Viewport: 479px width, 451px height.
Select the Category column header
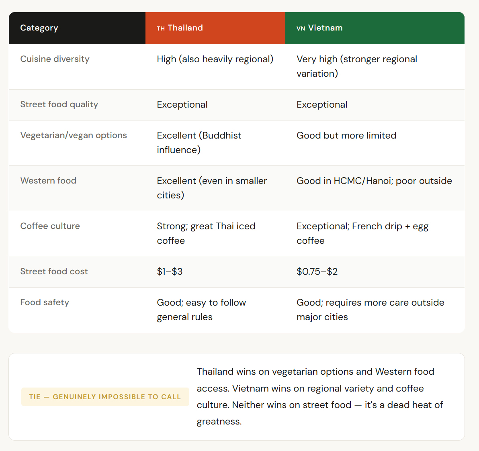point(39,28)
